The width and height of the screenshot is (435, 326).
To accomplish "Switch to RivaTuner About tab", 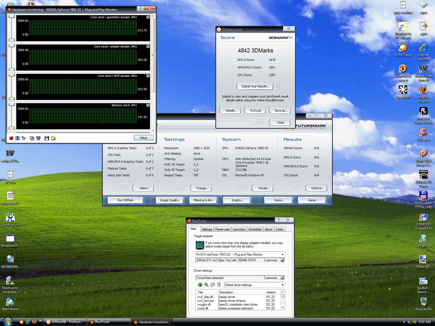I will [268, 229].
